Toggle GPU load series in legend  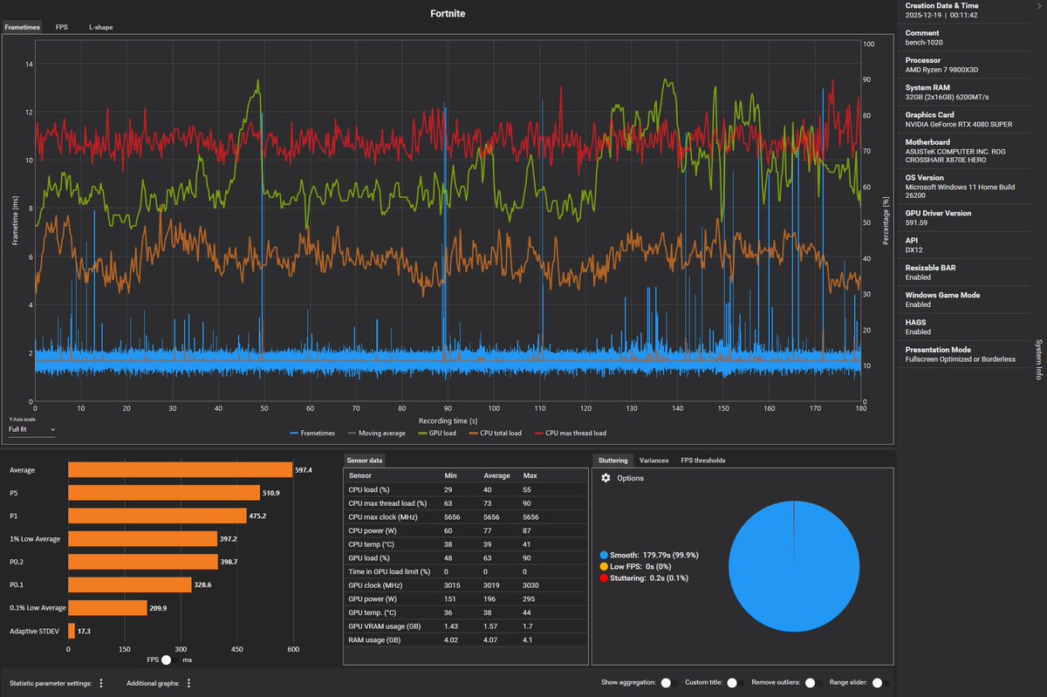[438, 433]
